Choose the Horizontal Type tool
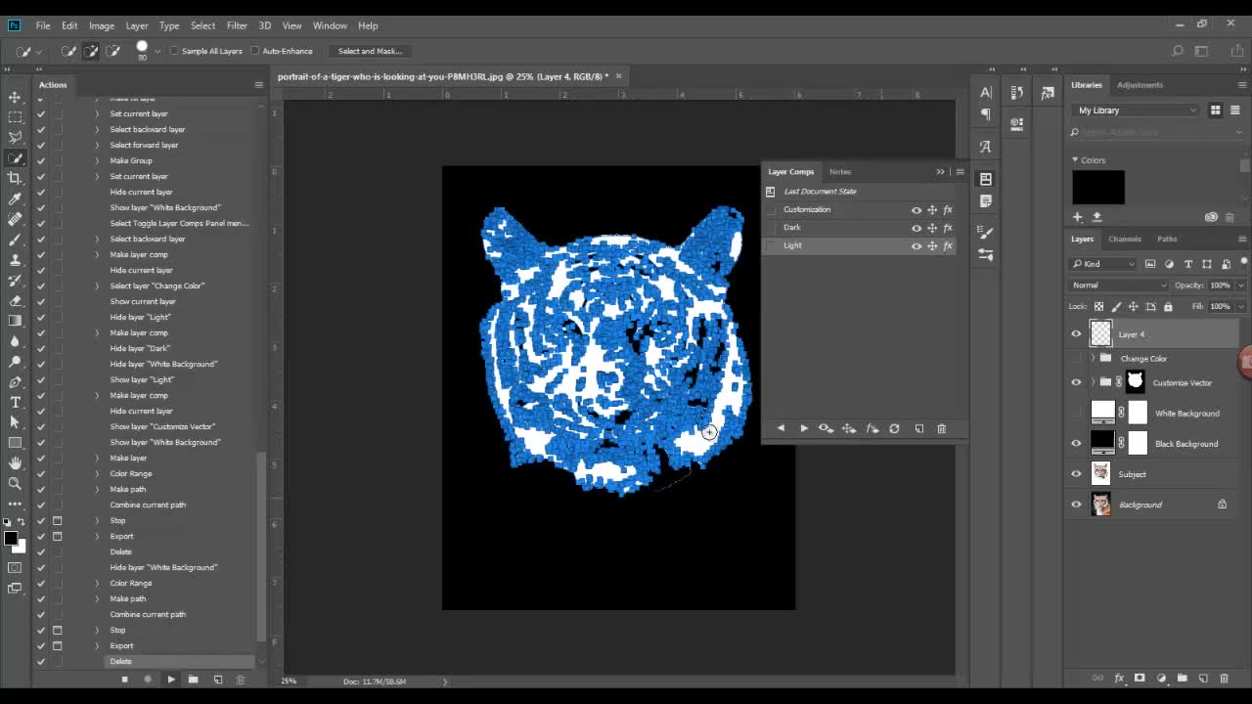Image resolution: width=1252 pixels, height=704 pixels. pos(15,402)
